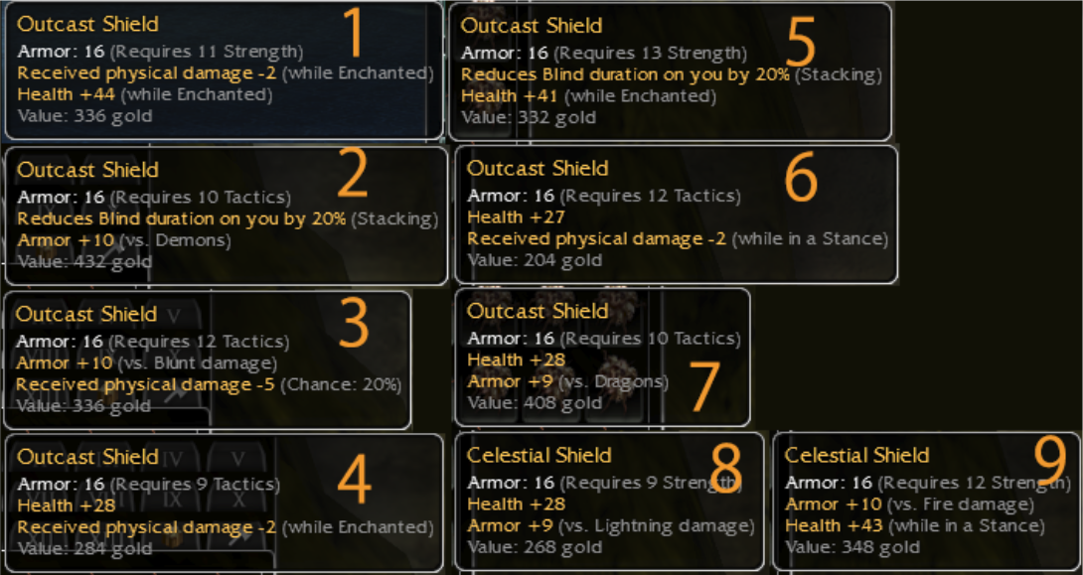Screen dimensions: 1083x575
Task: Click the orange number 6 label
Action: 800,179
